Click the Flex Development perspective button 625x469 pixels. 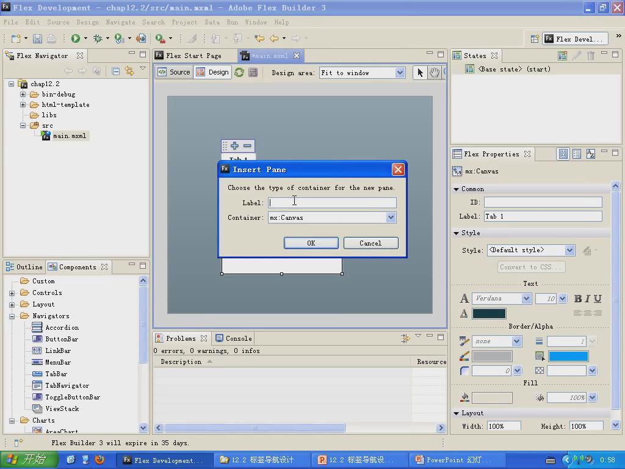pos(575,38)
